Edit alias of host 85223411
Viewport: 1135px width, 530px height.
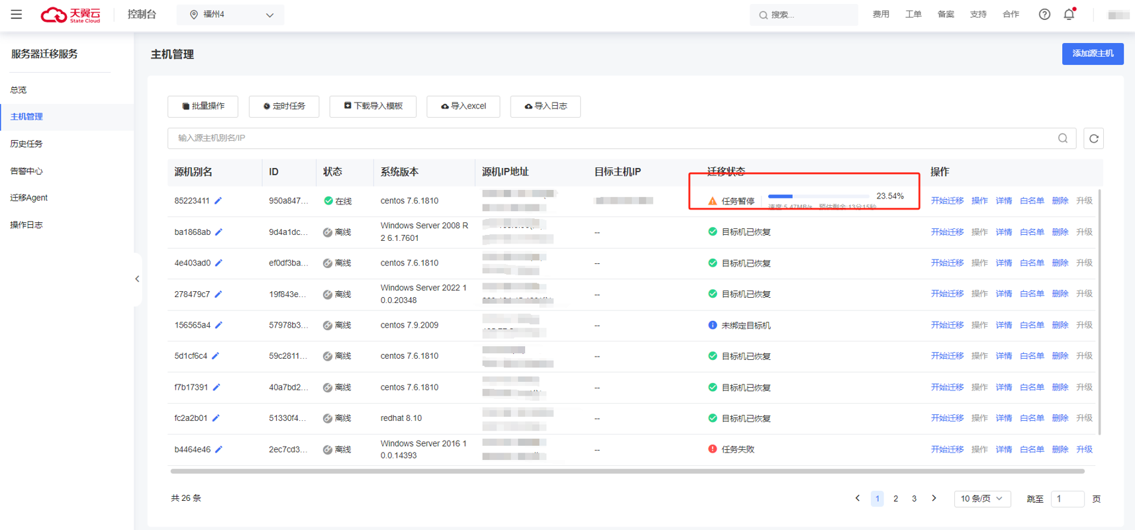tap(219, 200)
